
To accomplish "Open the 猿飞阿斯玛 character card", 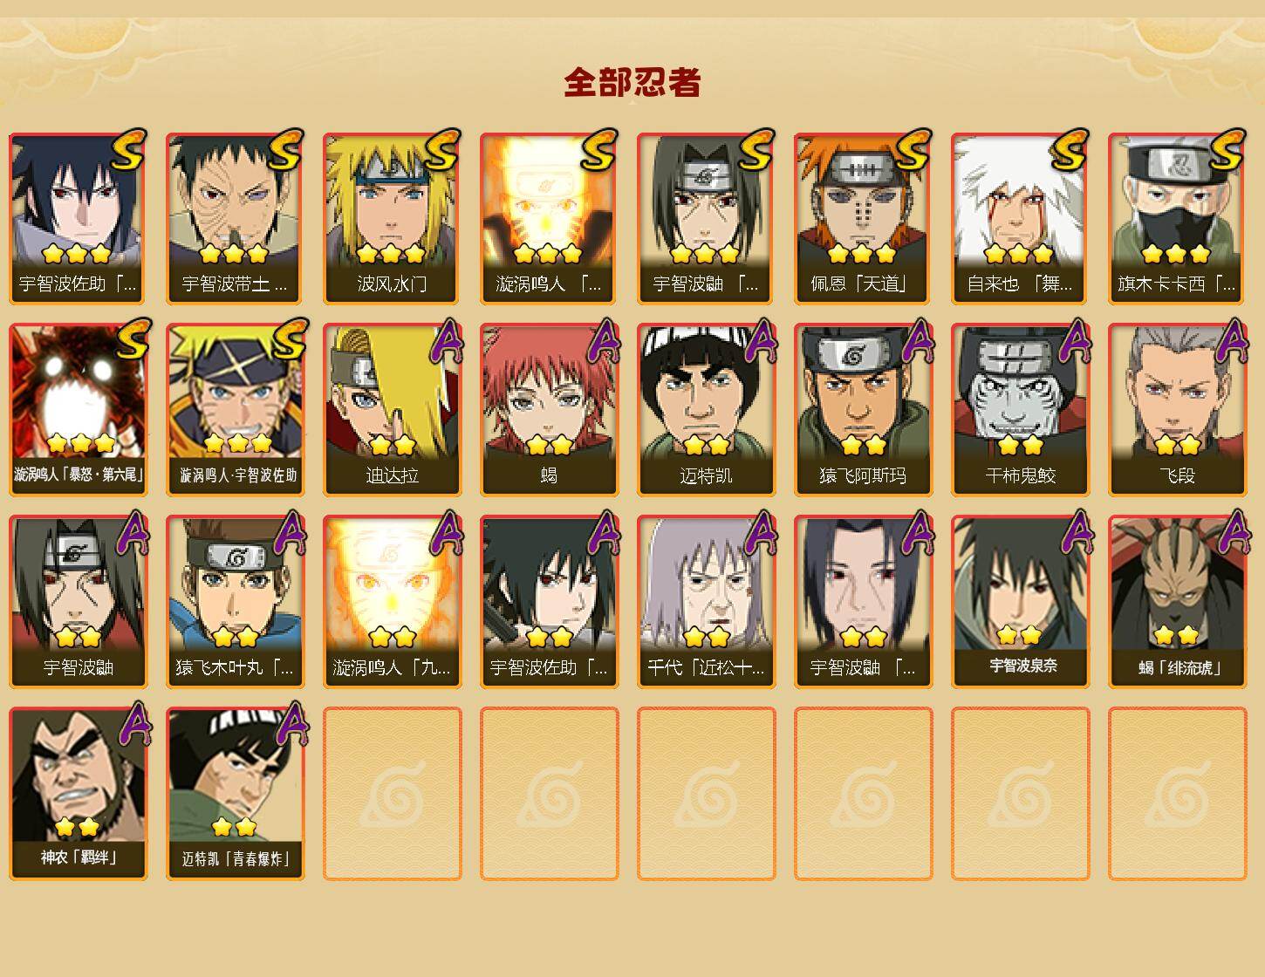I will pyautogui.click(x=863, y=410).
